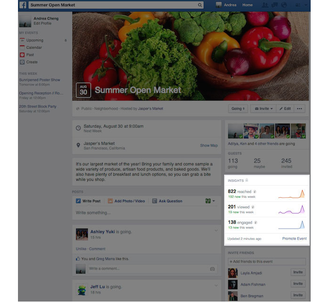The width and height of the screenshot is (331, 302).
Task: Open the friend requests icon
Action: point(264,5)
